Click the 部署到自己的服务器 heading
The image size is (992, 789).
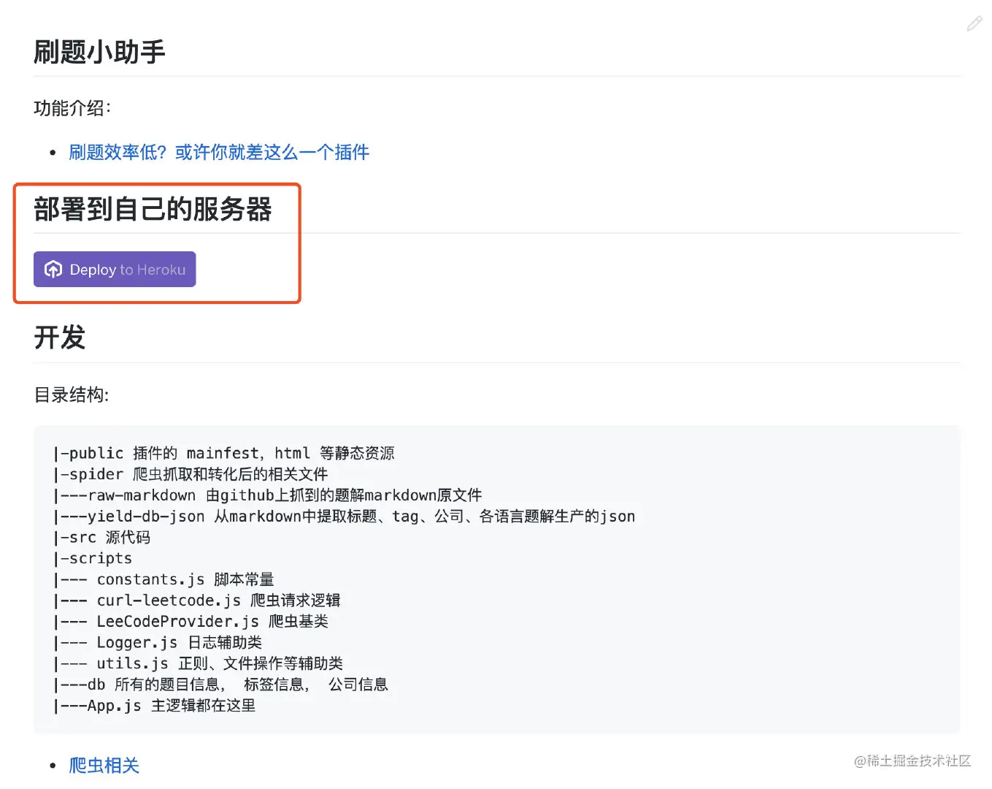point(153,209)
